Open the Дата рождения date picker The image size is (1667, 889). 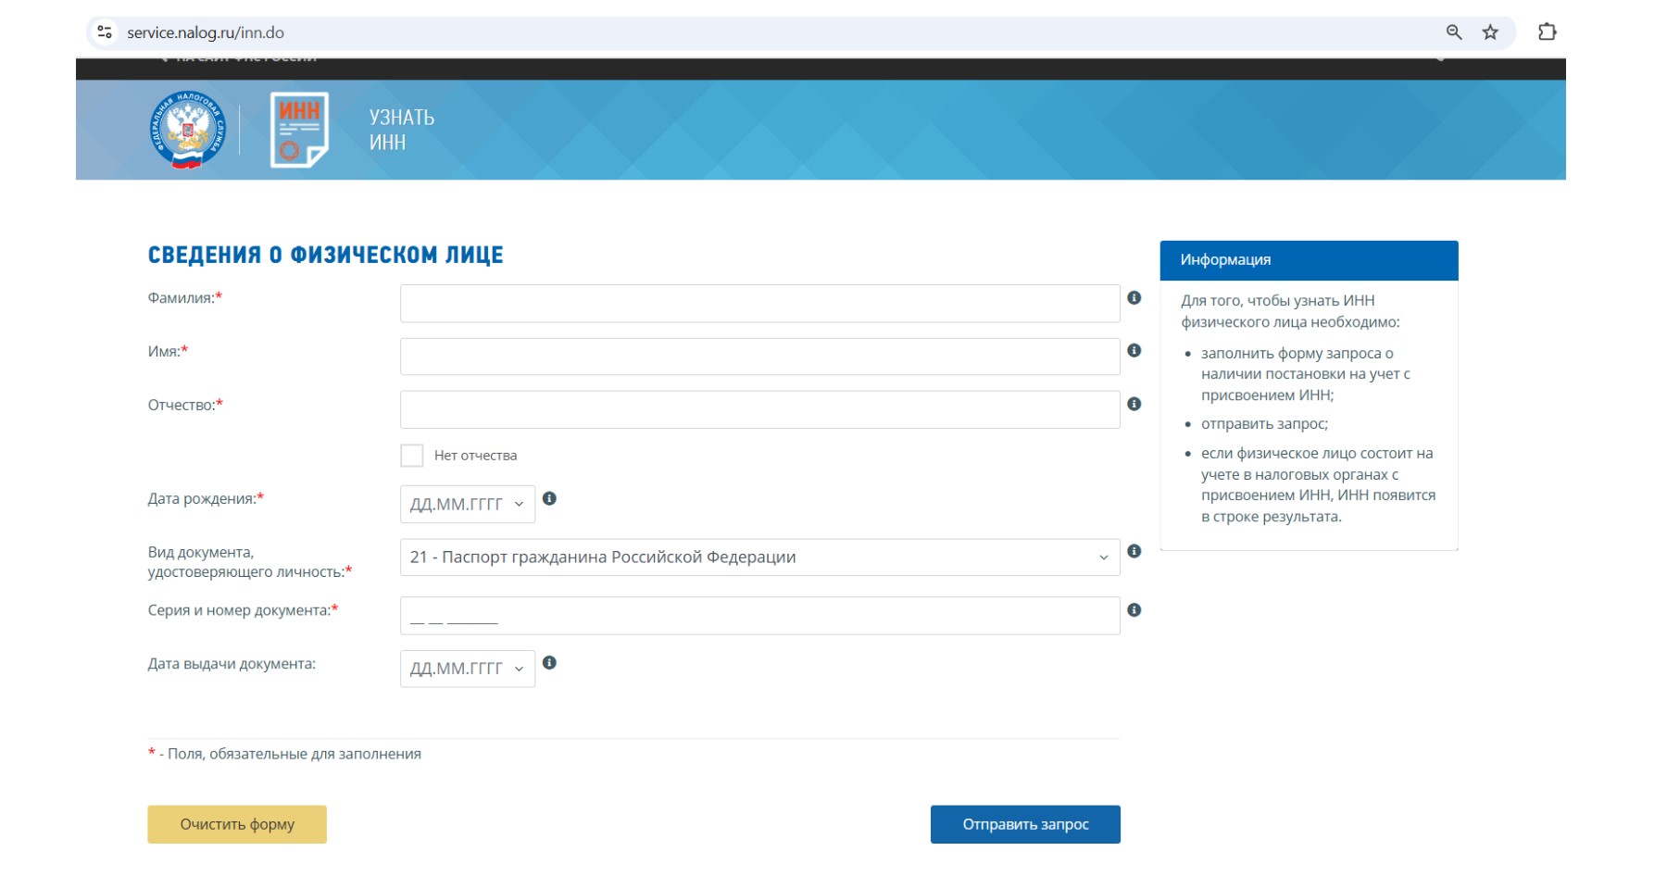467,505
